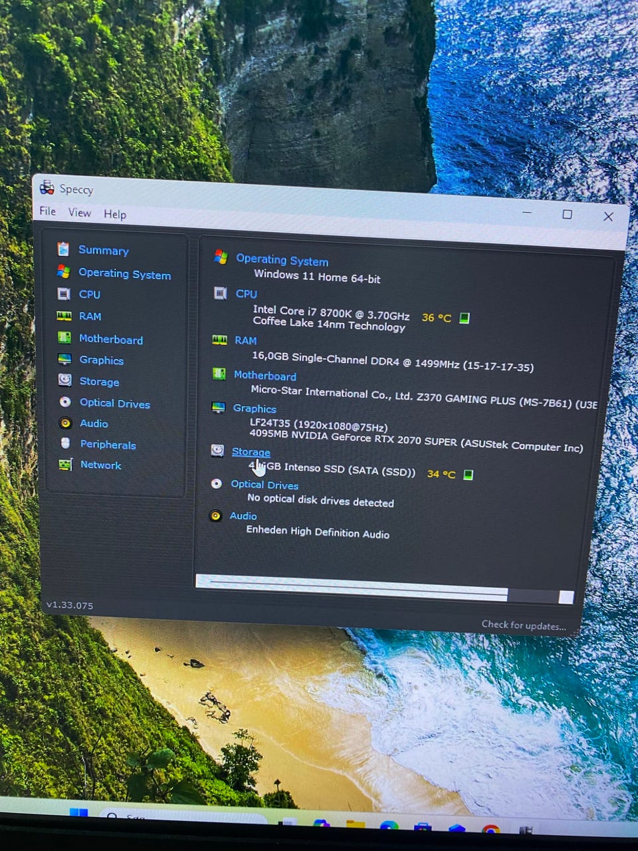Open the CPU section via its sidebar chip icon
The height and width of the screenshot is (851, 638).
coord(64,294)
